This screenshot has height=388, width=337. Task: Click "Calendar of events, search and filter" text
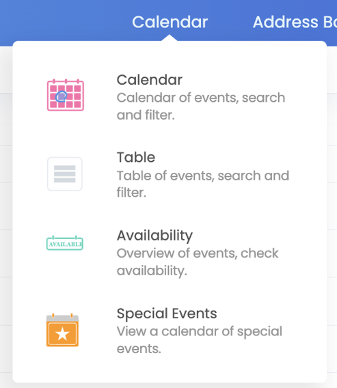pos(201,107)
